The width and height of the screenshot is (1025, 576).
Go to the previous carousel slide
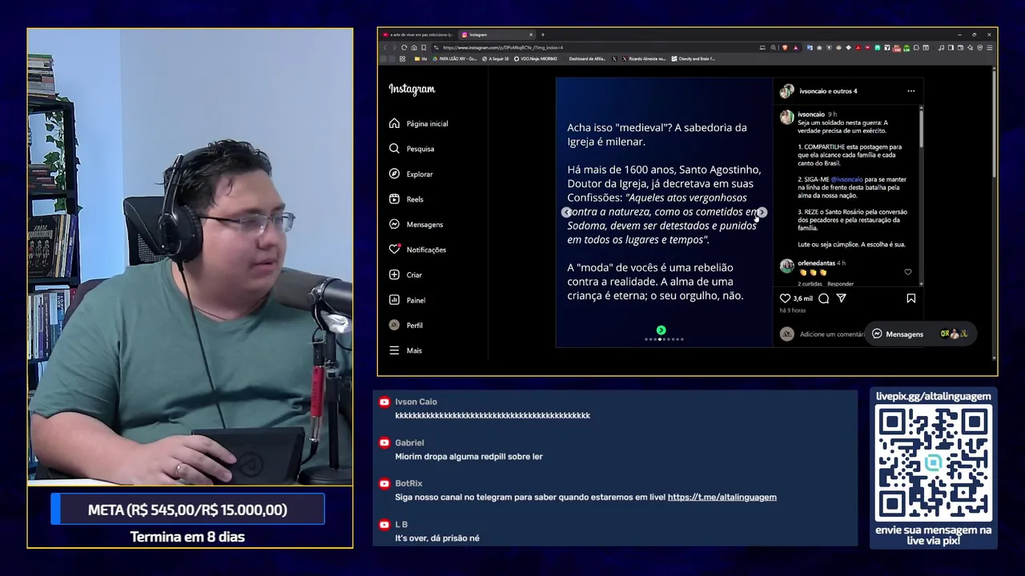coord(566,212)
